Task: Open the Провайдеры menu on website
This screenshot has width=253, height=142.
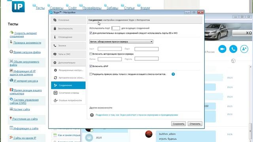Action: click(x=92, y=8)
